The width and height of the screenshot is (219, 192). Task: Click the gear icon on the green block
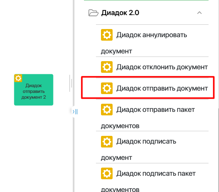click(18, 78)
